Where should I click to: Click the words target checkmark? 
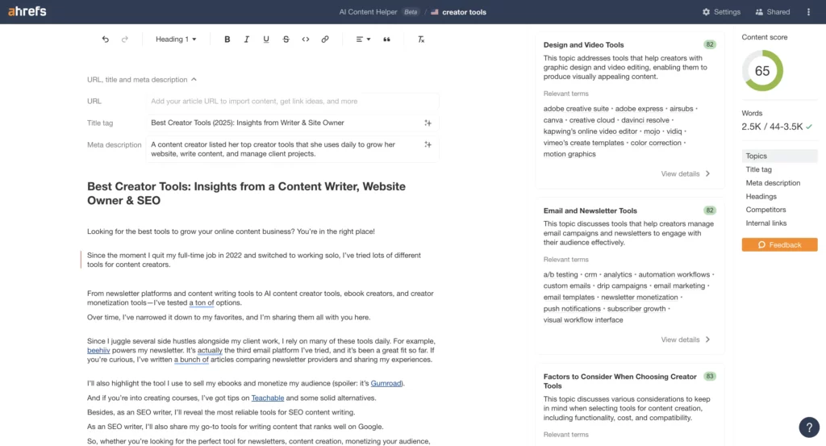pyautogui.click(x=809, y=127)
